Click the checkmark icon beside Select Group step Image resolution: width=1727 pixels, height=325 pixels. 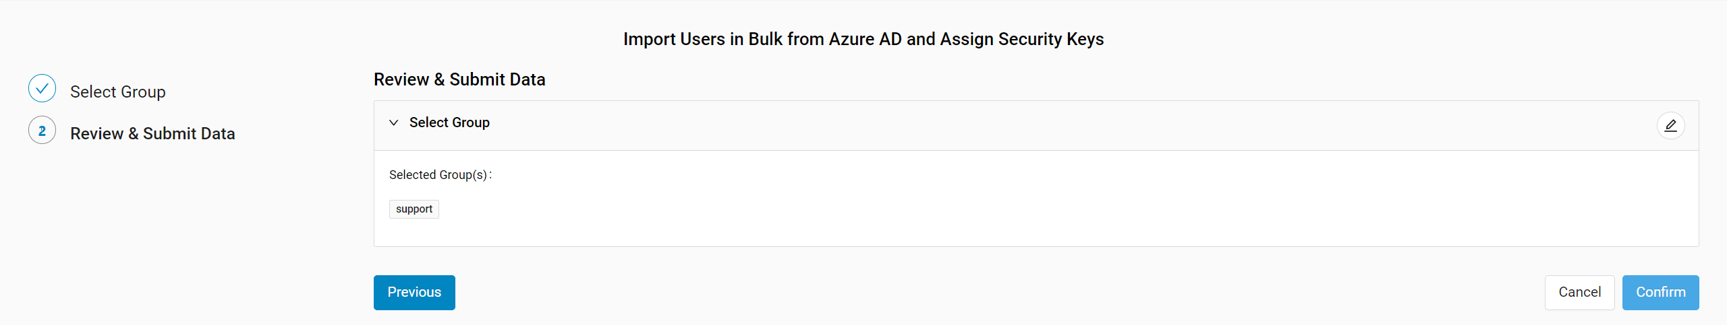click(42, 88)
